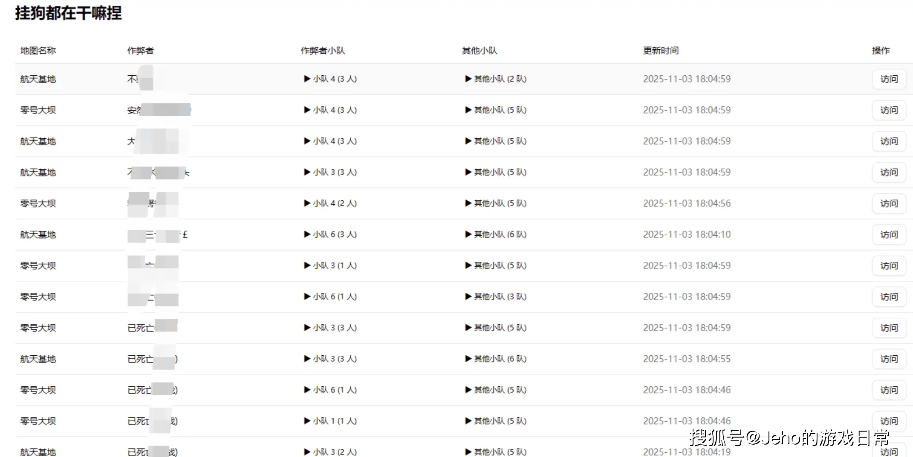Image resolution: width=913 pixels, height=457 pixels.
Task: Click the 其他小队 column header
Action: [x=480, y=51]
